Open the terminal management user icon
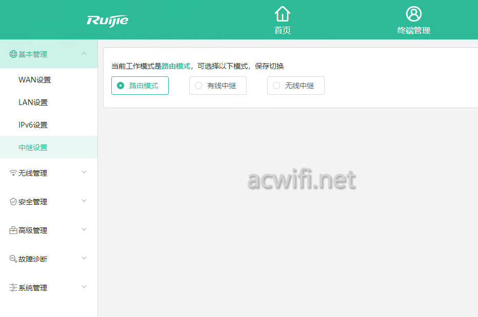 click(414, 14)
